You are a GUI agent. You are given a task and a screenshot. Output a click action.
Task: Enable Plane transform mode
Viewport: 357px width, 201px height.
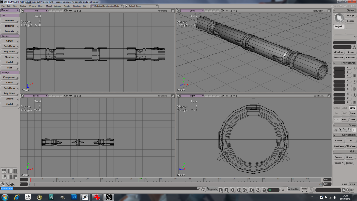point(352,113)
